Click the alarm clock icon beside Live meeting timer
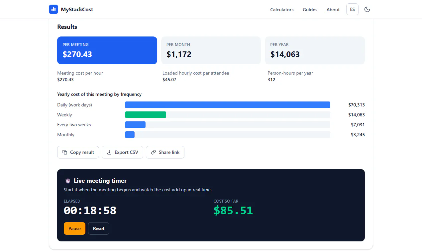 (x=68, y=181)
